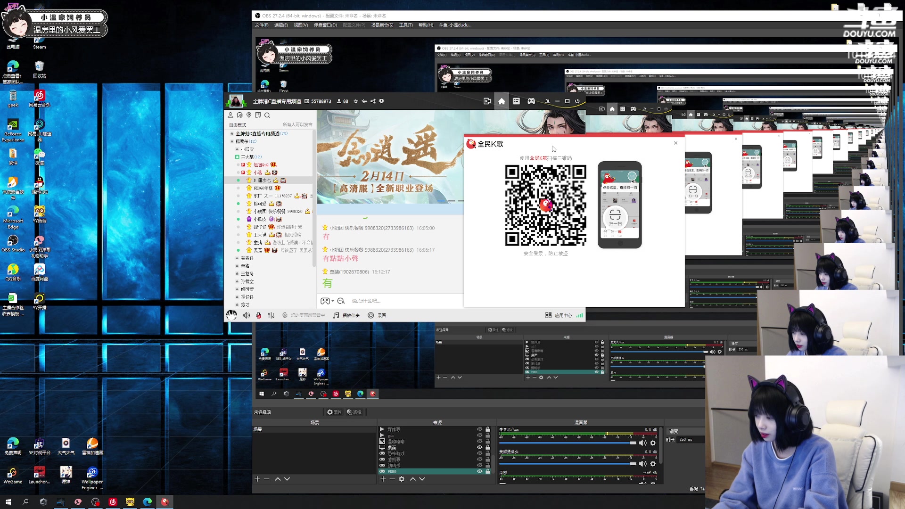Click the 全民K歌 login QR code

pyautogui.click(x=545, y=205)
